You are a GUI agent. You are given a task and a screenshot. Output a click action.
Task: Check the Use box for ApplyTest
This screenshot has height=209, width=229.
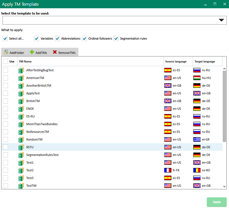pos(5,93)
